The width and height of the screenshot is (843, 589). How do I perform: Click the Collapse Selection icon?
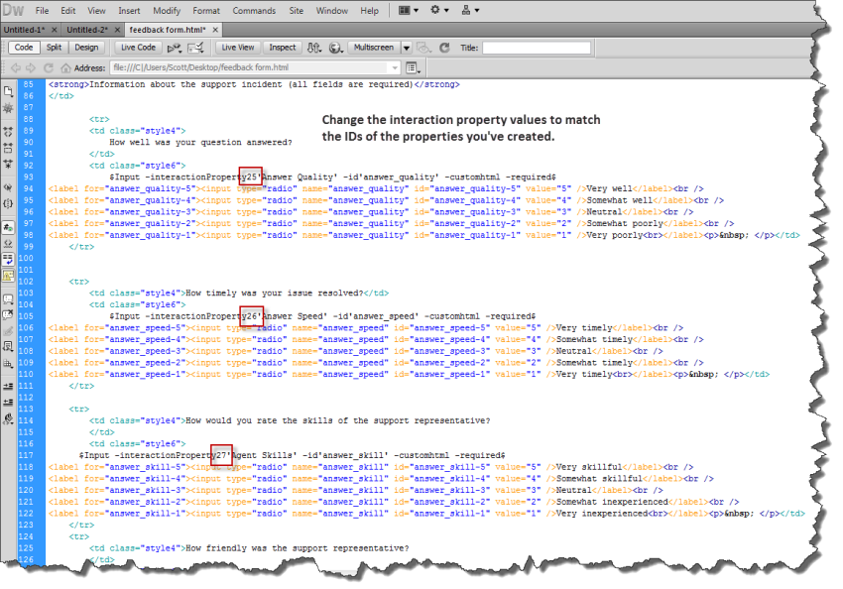click(x=8, y=148)
